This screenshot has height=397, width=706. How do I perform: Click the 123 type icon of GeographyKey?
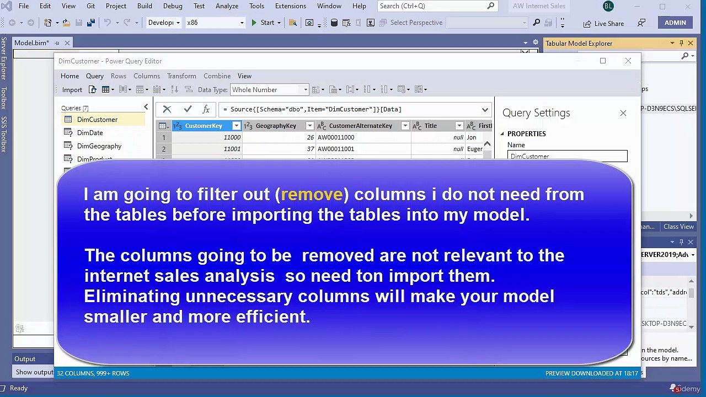pyautogui.click(x=248, y=126)
